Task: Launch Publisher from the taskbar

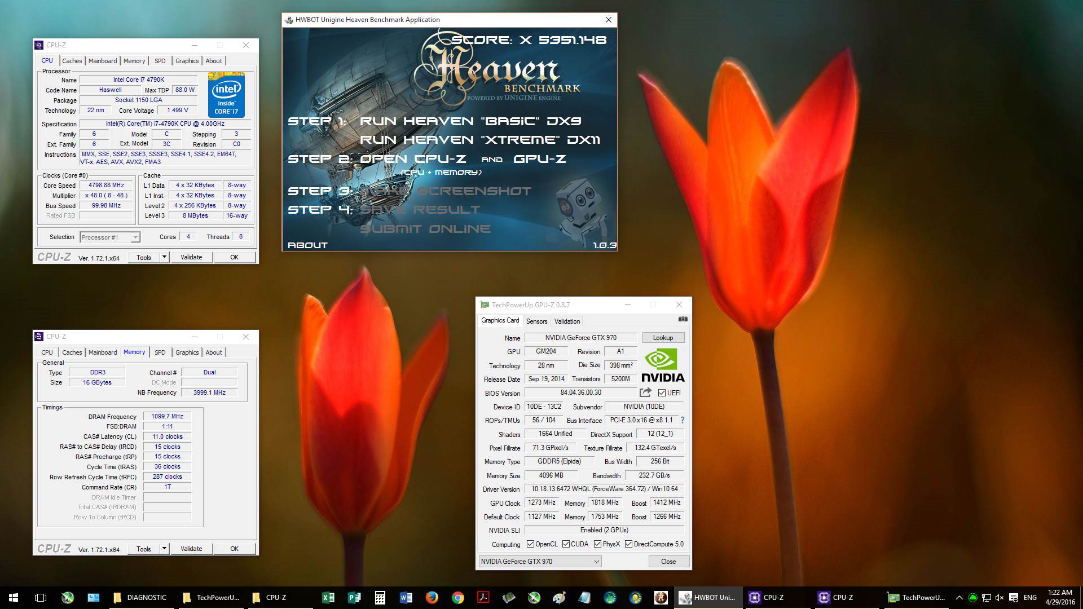Action: (354, 598)
